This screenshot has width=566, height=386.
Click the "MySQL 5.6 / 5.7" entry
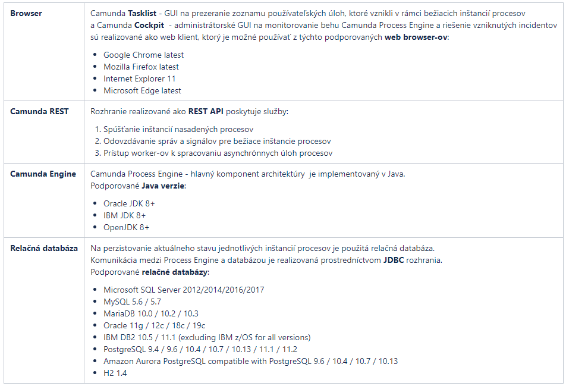click(x=132, y=302)
